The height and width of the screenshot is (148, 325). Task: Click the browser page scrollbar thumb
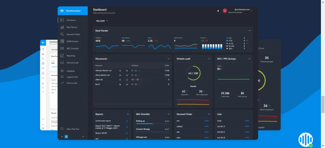click(x=323, y=104)
